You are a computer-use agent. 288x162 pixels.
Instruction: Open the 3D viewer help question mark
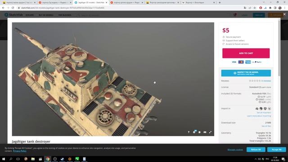(189, 132)
